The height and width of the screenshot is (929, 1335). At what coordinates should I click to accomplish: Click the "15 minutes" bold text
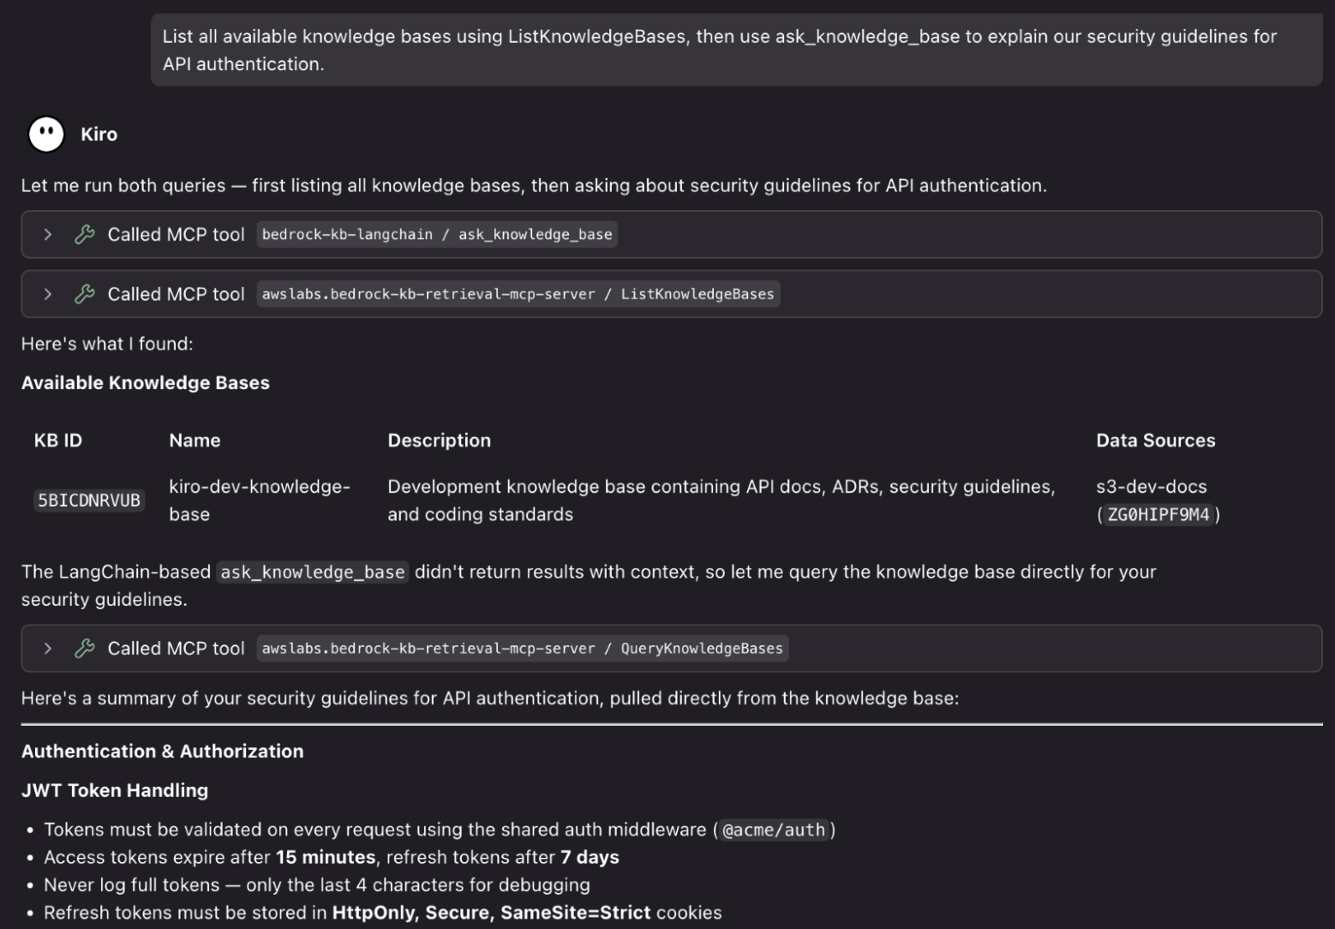(326, 857)
